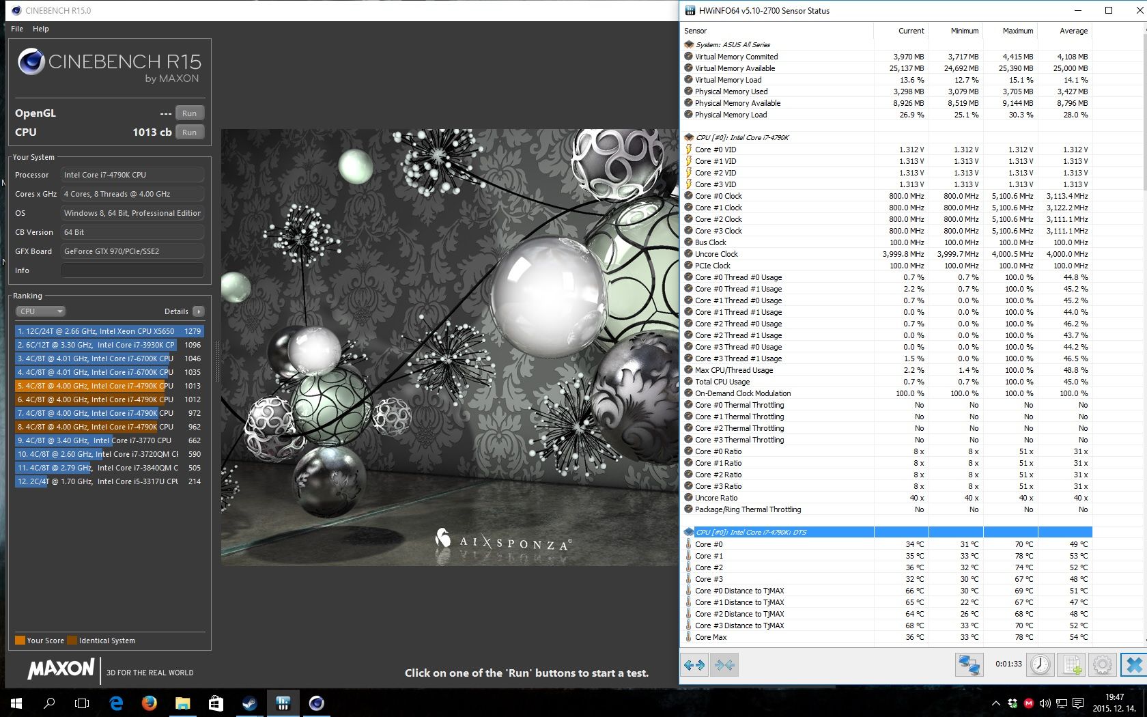Click the Maximum column header
The image size is (1147, 717).
click(x=1010, y=31)
